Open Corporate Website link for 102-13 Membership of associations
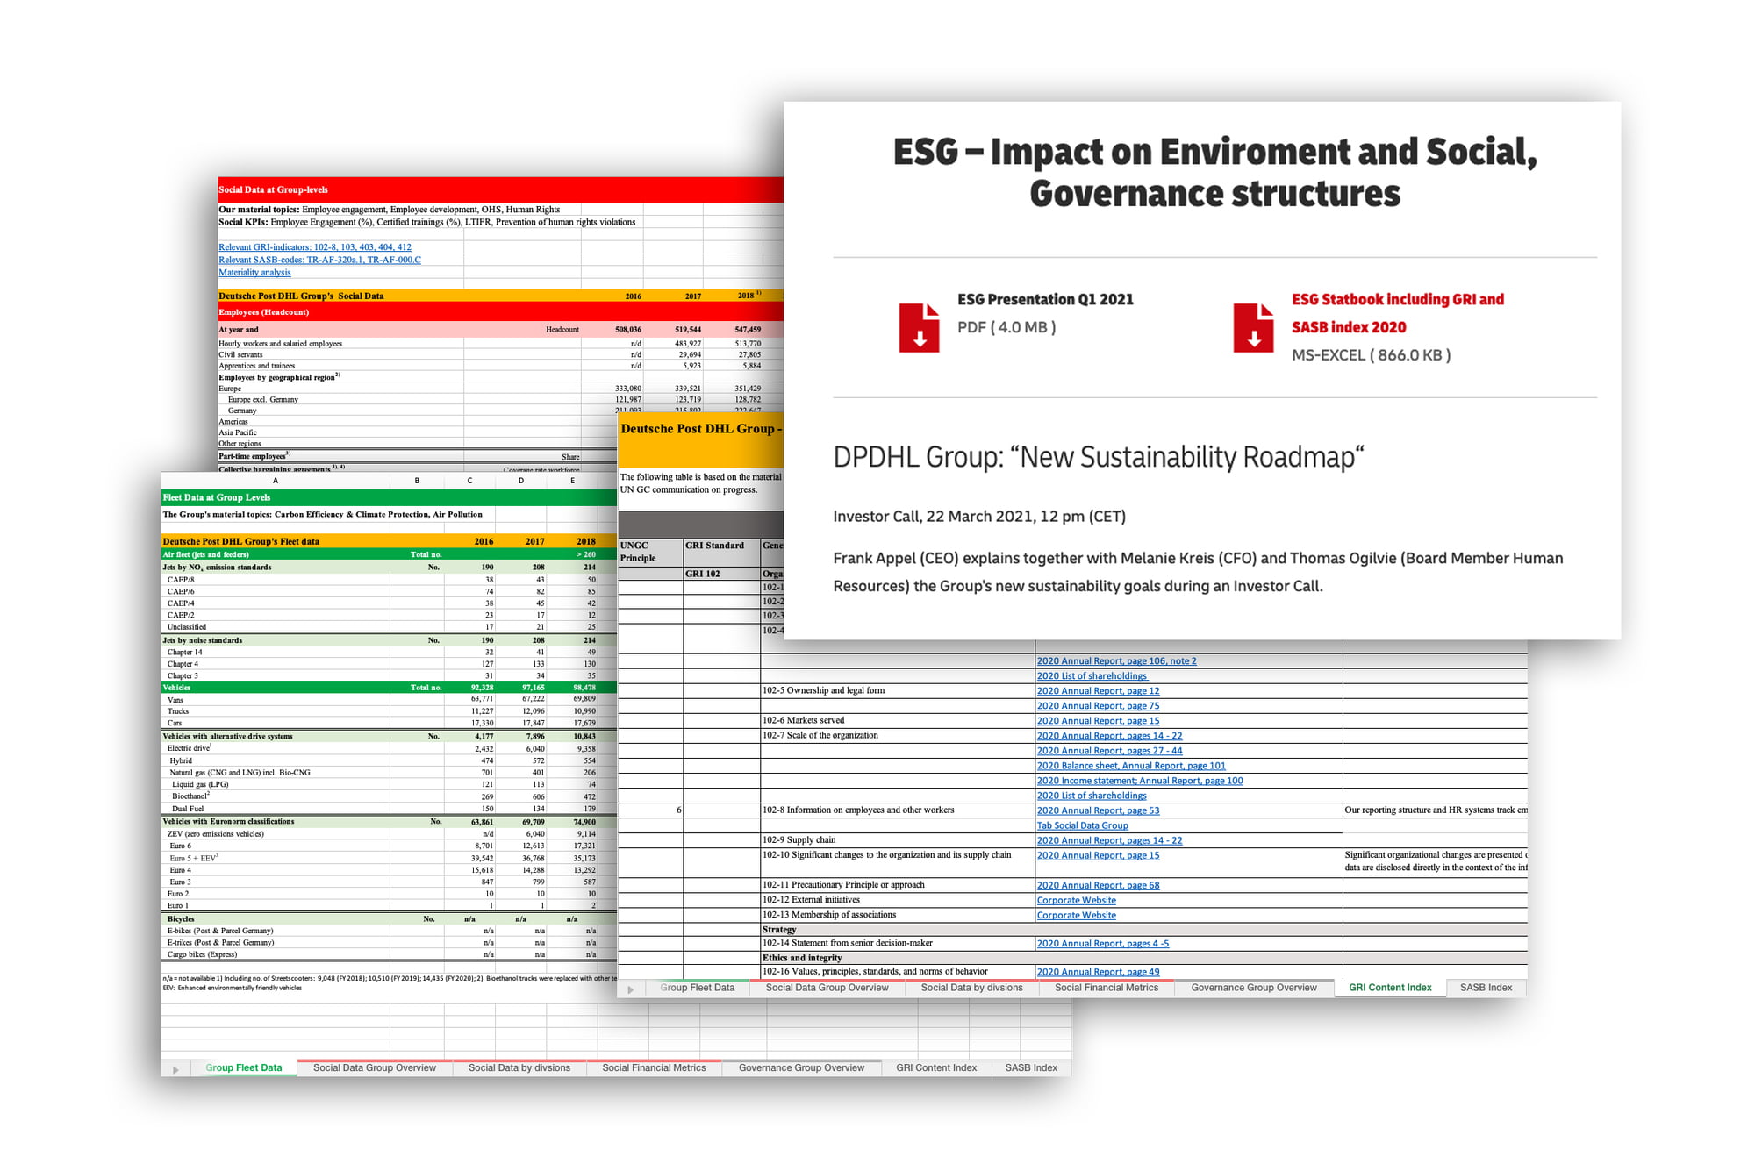 click(1076, 915)
